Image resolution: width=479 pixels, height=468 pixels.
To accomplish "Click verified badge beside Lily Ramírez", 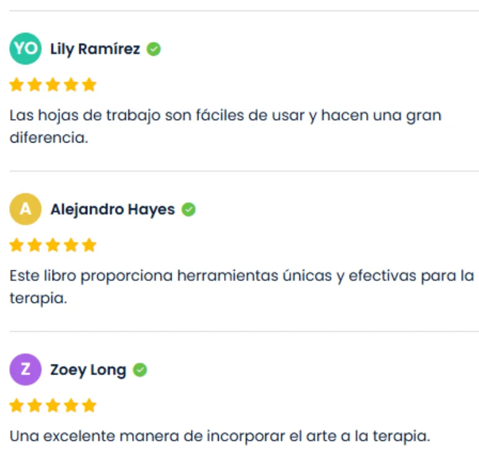I will [x=154, y=50].
